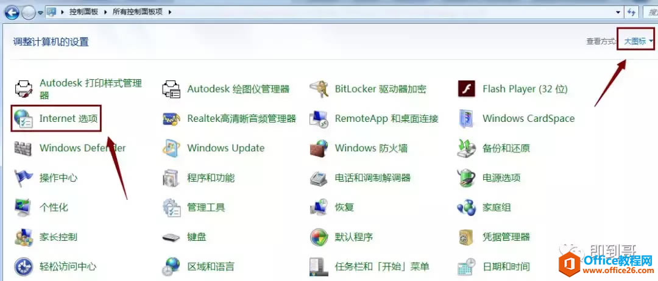The height and width of the screenshot is (281, 658).
Task: Open the 备份和还原 icon
Action: point(467,148)
